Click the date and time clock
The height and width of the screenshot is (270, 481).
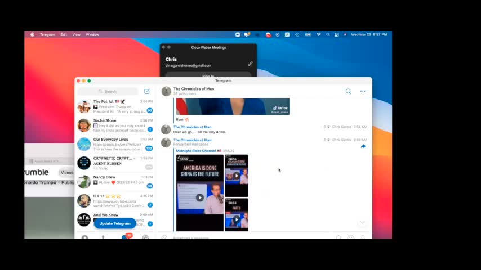coord(369,35)
